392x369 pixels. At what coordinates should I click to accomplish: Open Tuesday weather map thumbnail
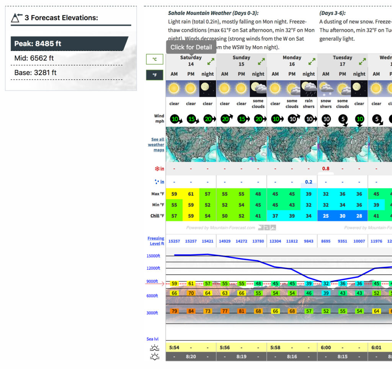[x=343, y=144]
